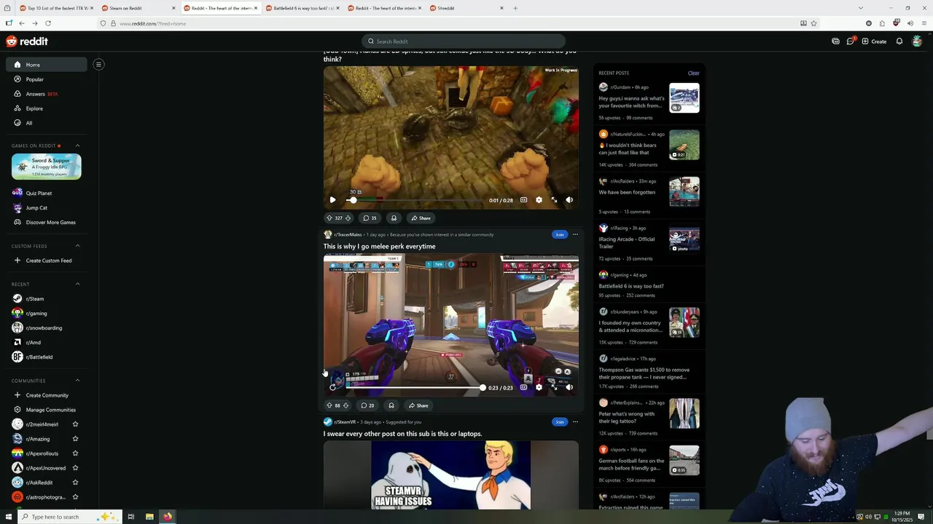
Task: Open settings gear on the first video
Action: [x=539, y=200]
